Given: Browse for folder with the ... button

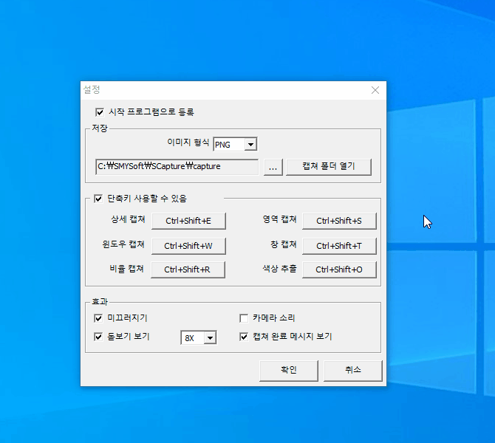Looking at the screenshot, I should (x=273, y=167).
